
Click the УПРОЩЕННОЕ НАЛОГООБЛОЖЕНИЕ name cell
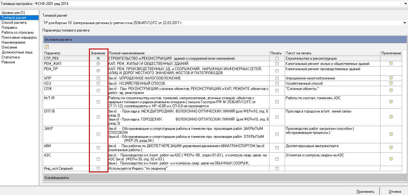pyautogui.click(x=188, y=78)
